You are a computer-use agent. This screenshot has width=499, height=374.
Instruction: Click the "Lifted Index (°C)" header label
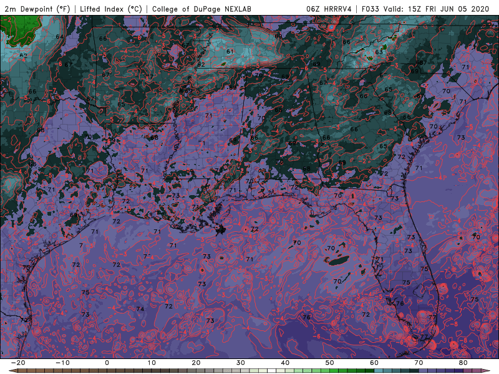click(x=111, y=9)
